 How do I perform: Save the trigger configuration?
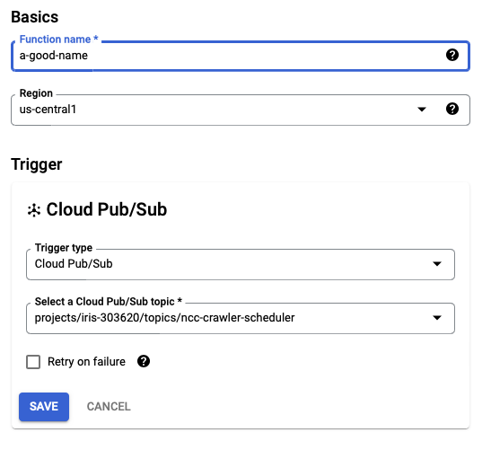click(x=44, y=407)
